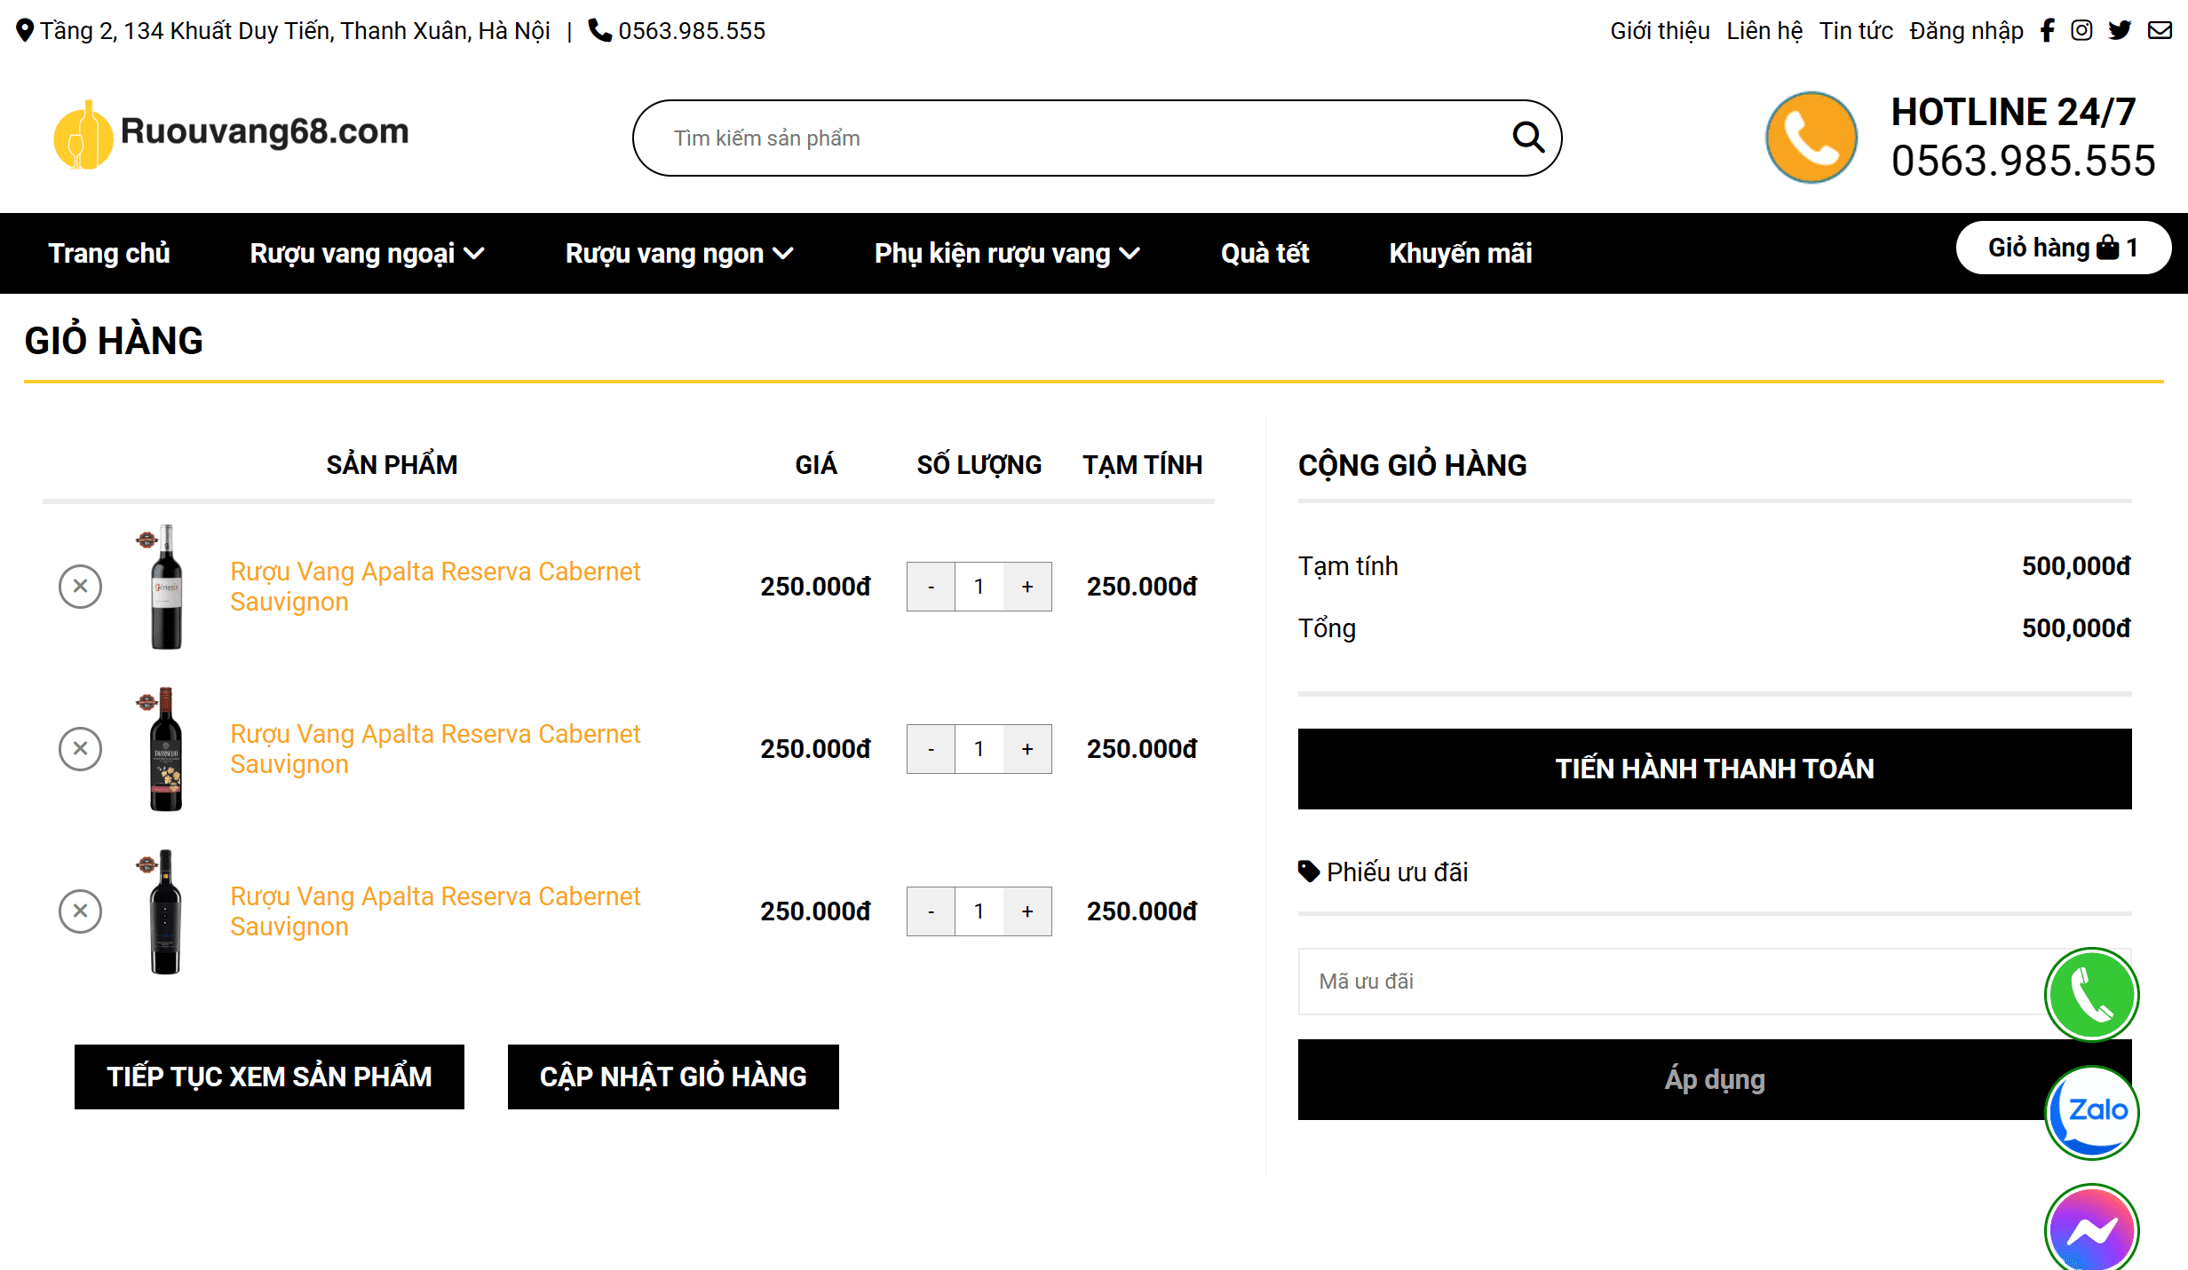Remove the second cart item
This screenshot has height=1270, width=2188.
80,749
